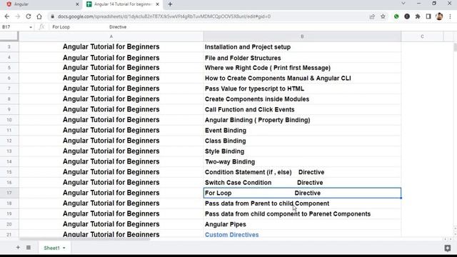Open the Name box dropdown arrow

click(31, 27)
